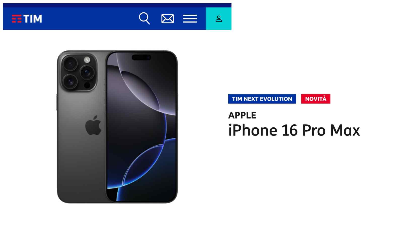Click the white TIM wordmark

(33, 19)
